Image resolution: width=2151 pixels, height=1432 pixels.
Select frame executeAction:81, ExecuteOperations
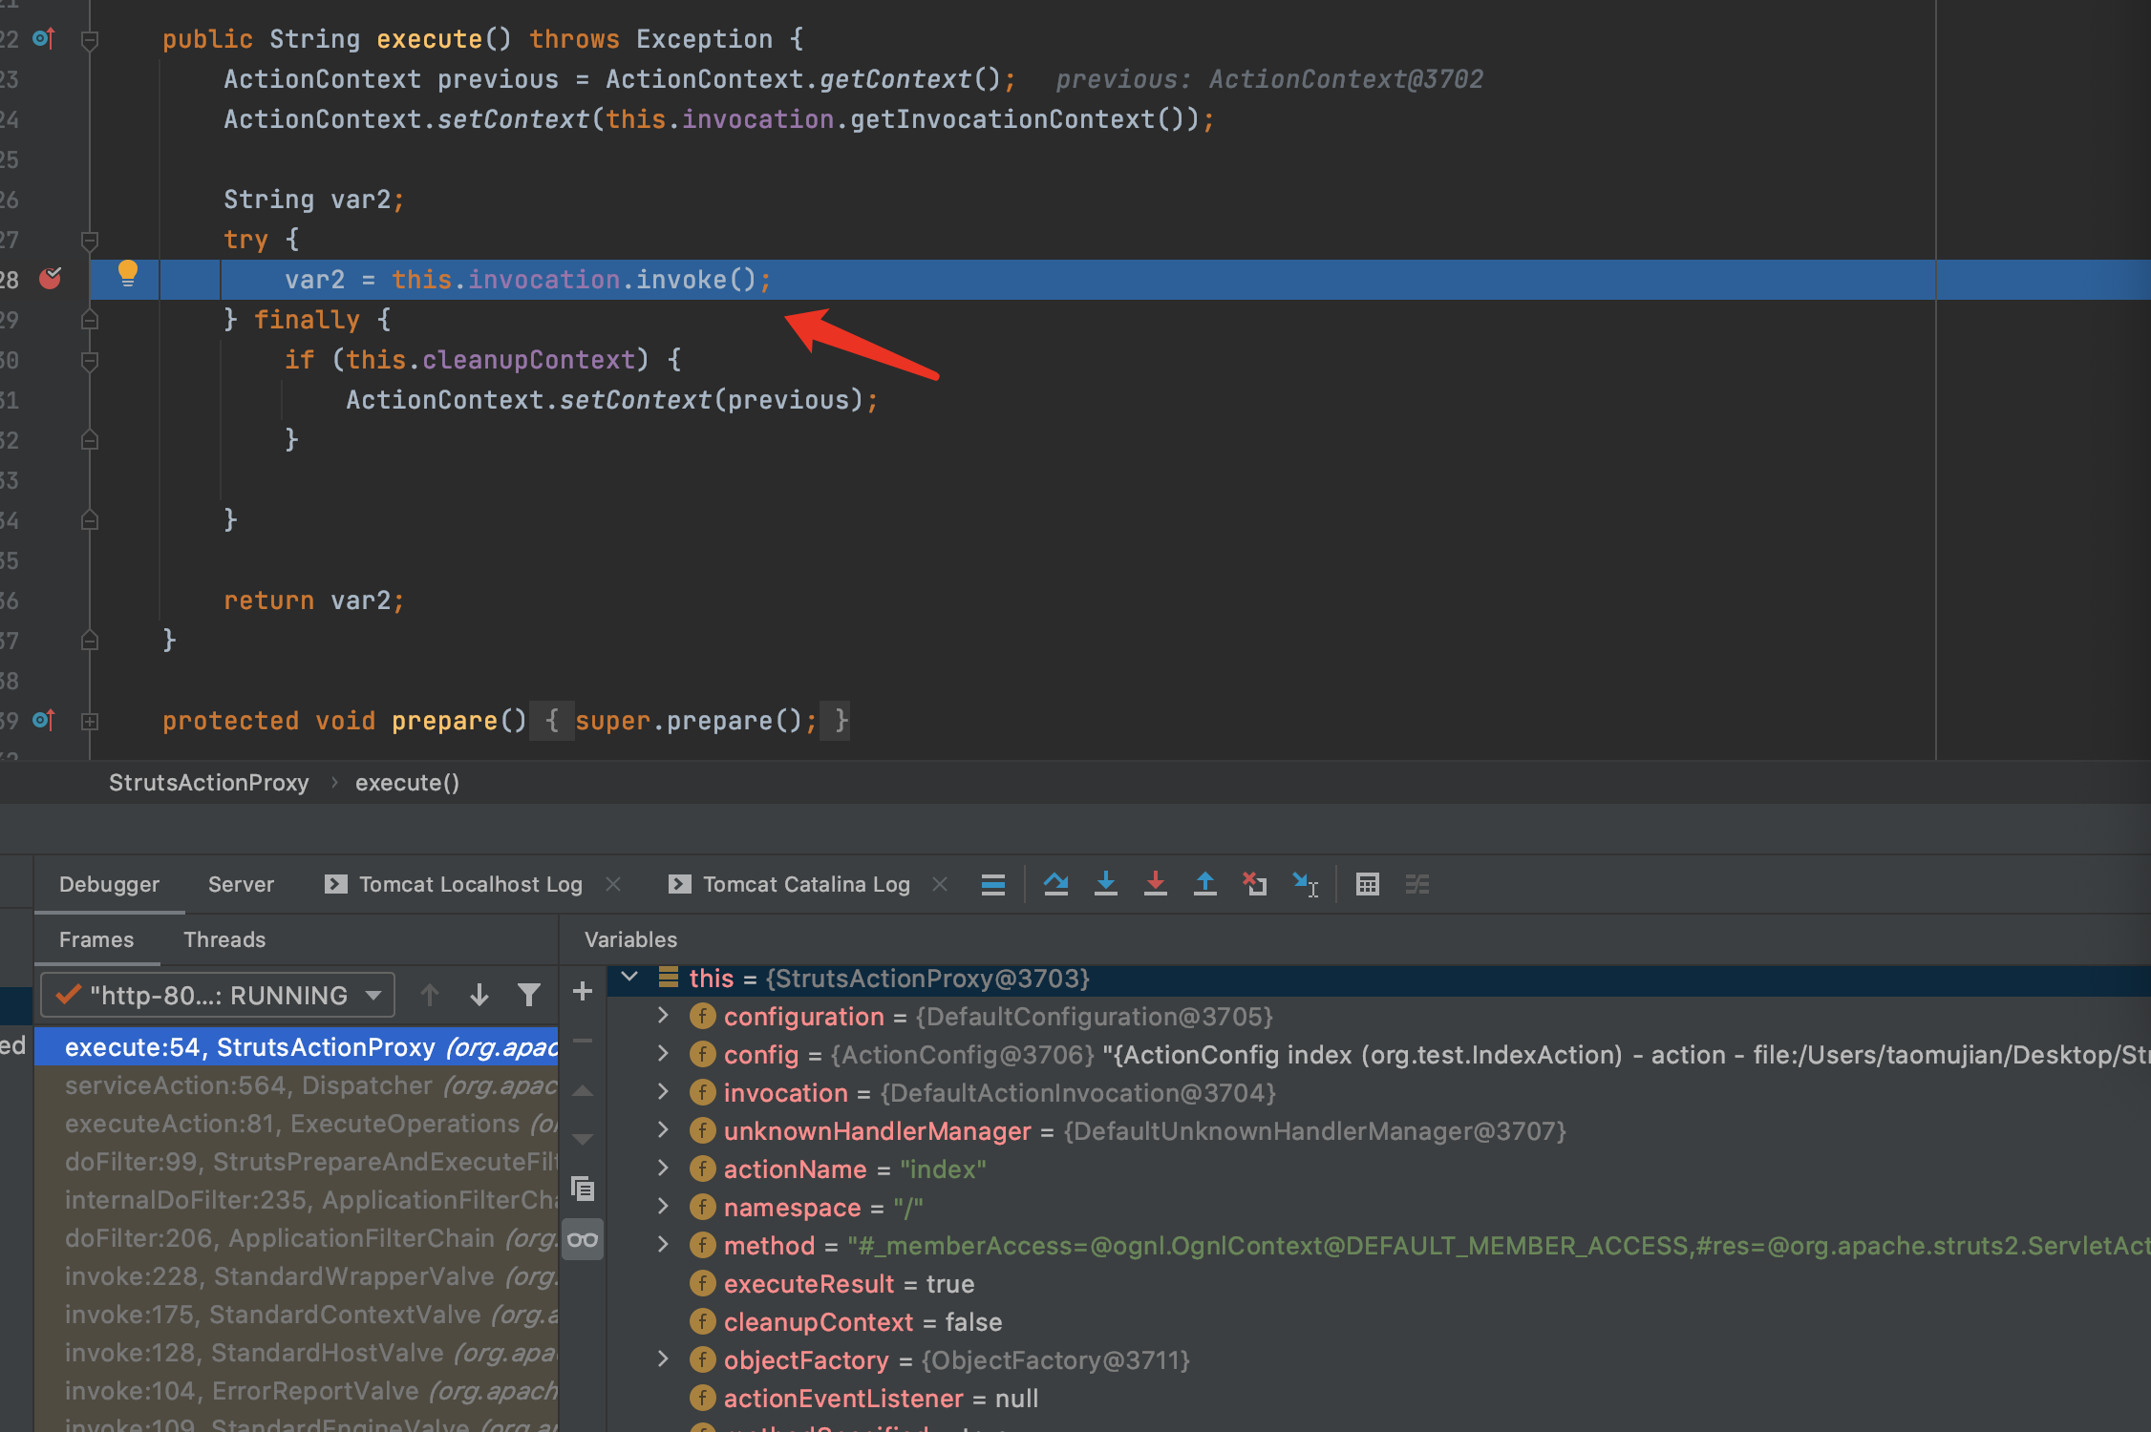point(296,1123)
